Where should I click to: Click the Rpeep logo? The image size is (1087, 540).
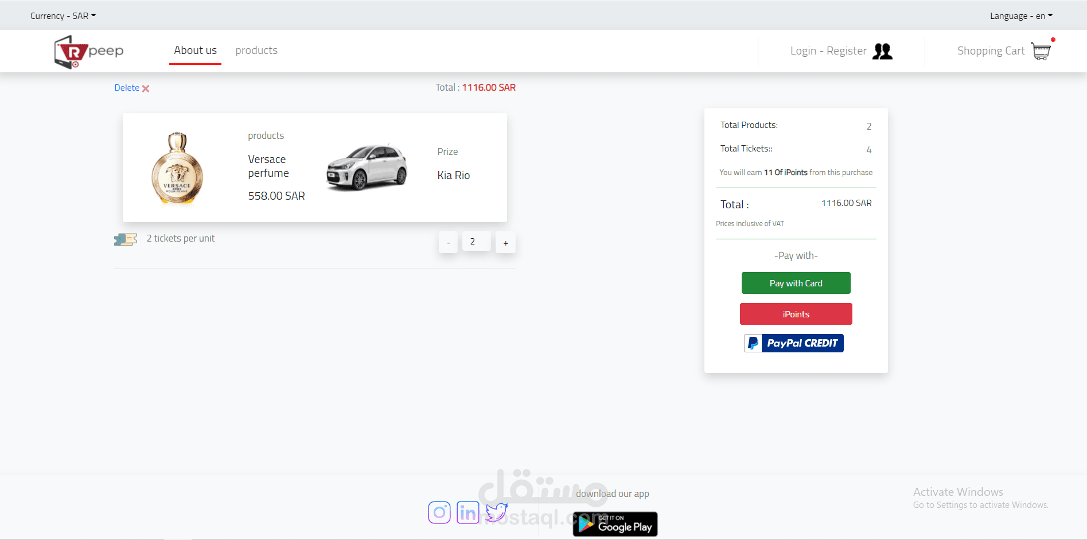[x=89, y=52]
